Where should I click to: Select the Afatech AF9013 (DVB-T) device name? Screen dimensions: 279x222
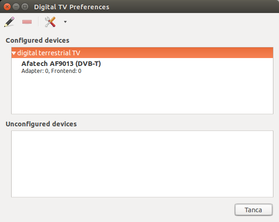click(61, 64)
